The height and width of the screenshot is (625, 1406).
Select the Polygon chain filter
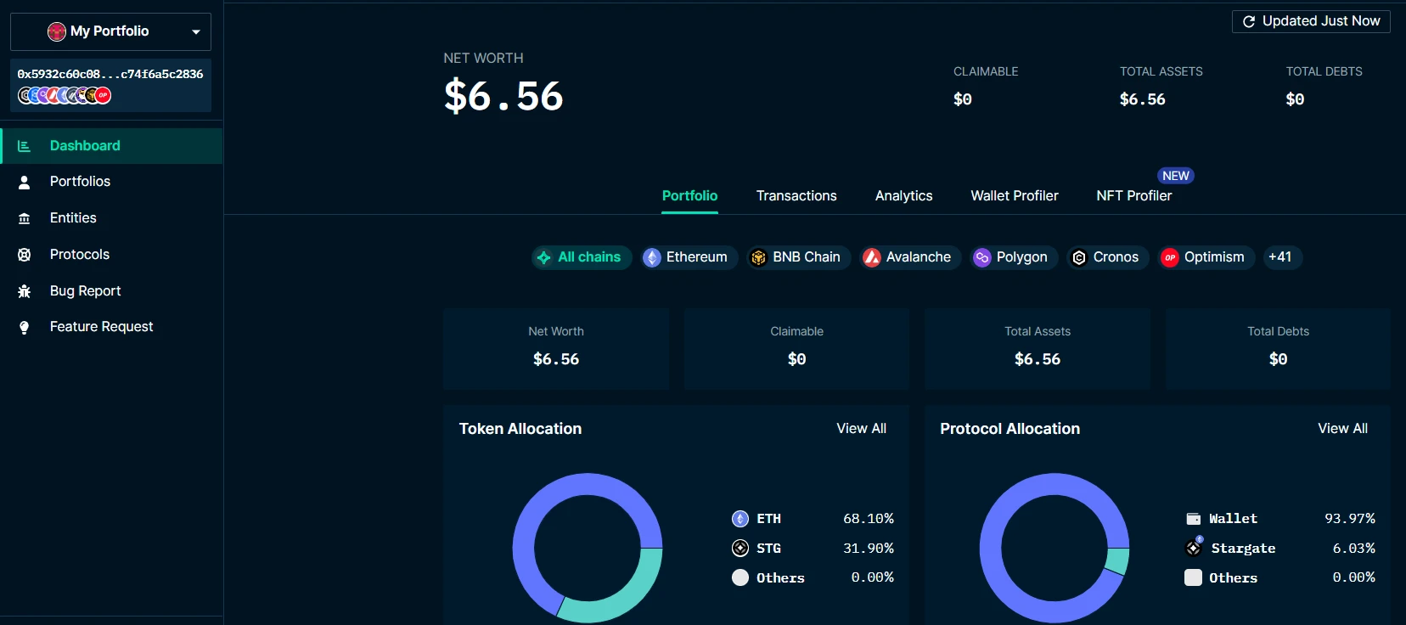(x=1010, y=257)
